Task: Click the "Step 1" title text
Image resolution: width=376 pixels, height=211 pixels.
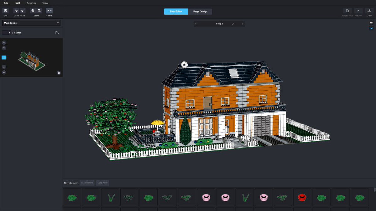Action: click(219, 24)
